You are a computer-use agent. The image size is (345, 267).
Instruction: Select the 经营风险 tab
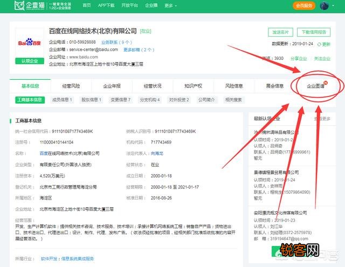point(71,86)
